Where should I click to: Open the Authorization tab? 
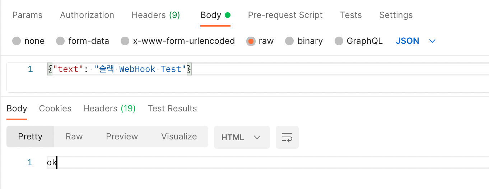tap(87, 15)
